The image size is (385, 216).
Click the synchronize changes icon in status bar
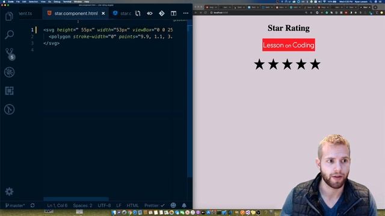(32, 205)
